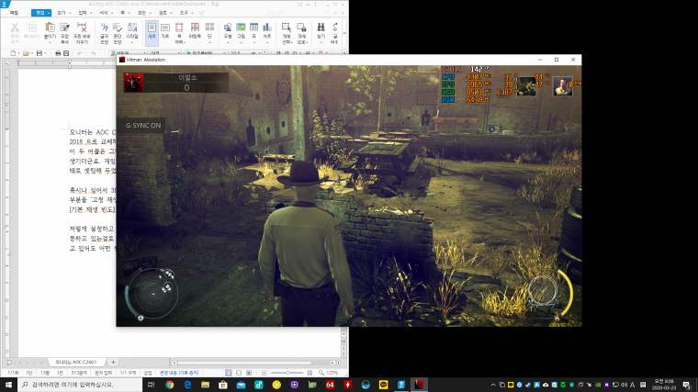This screenshot has width=698, height=392.
Task: Open the Windows Start menu
Action: 8,385
